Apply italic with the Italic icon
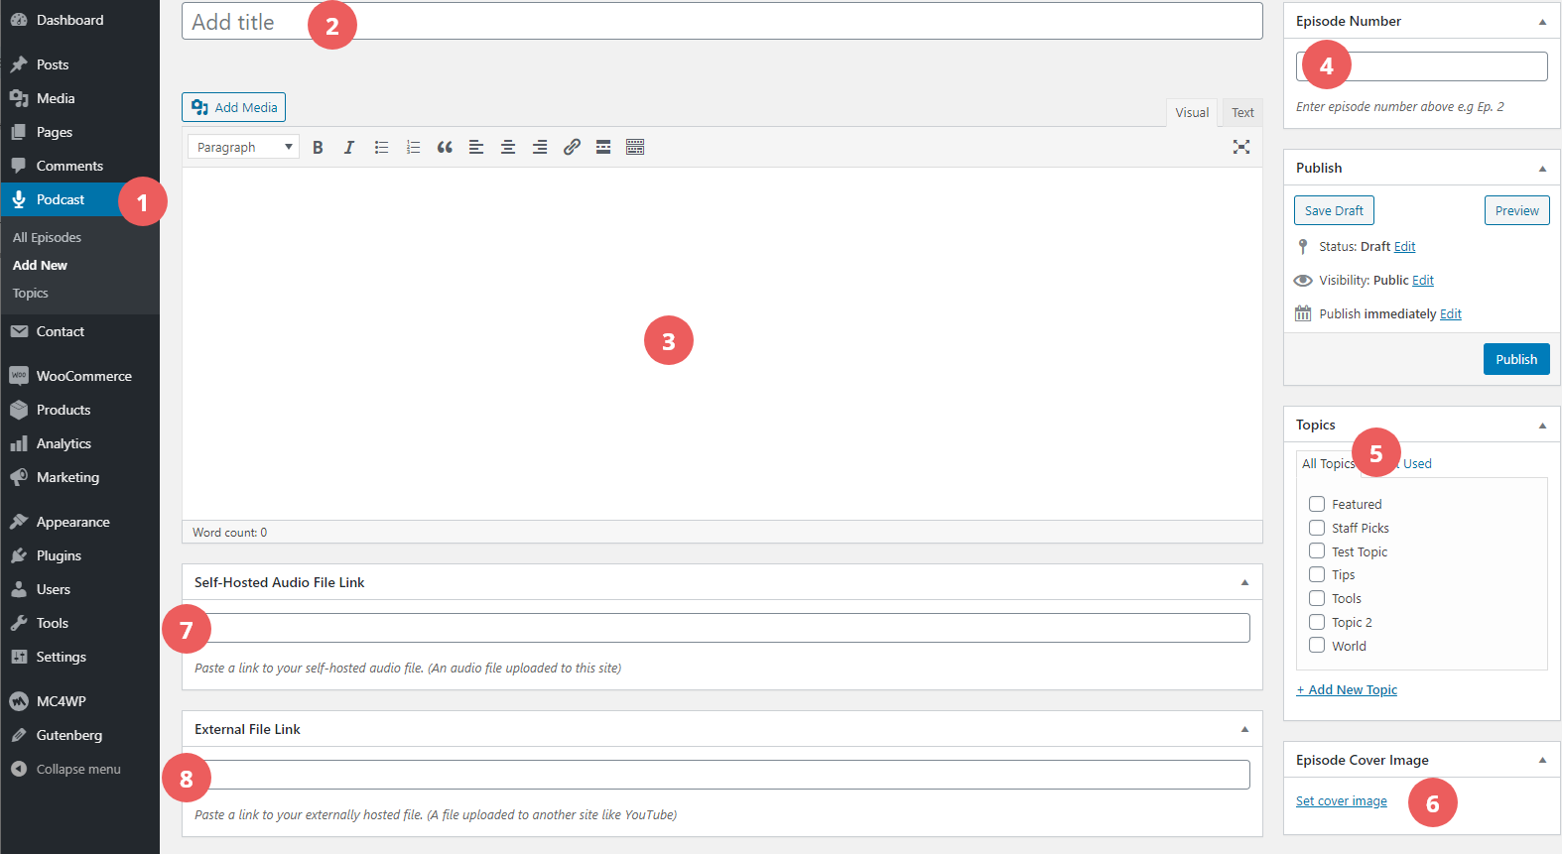 tap(349, 147)
